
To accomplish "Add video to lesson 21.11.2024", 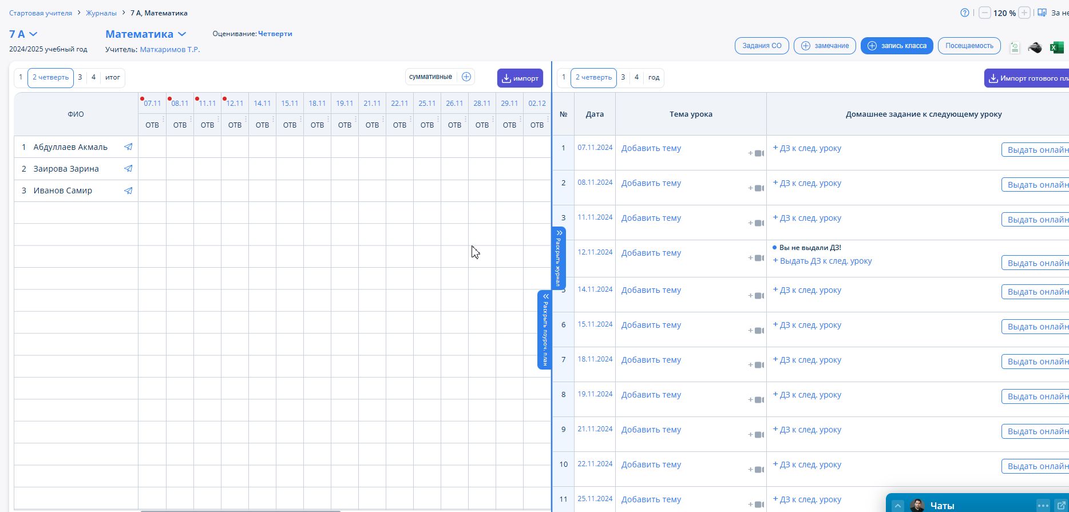I will pyautogui.click(x=756, y=435).
